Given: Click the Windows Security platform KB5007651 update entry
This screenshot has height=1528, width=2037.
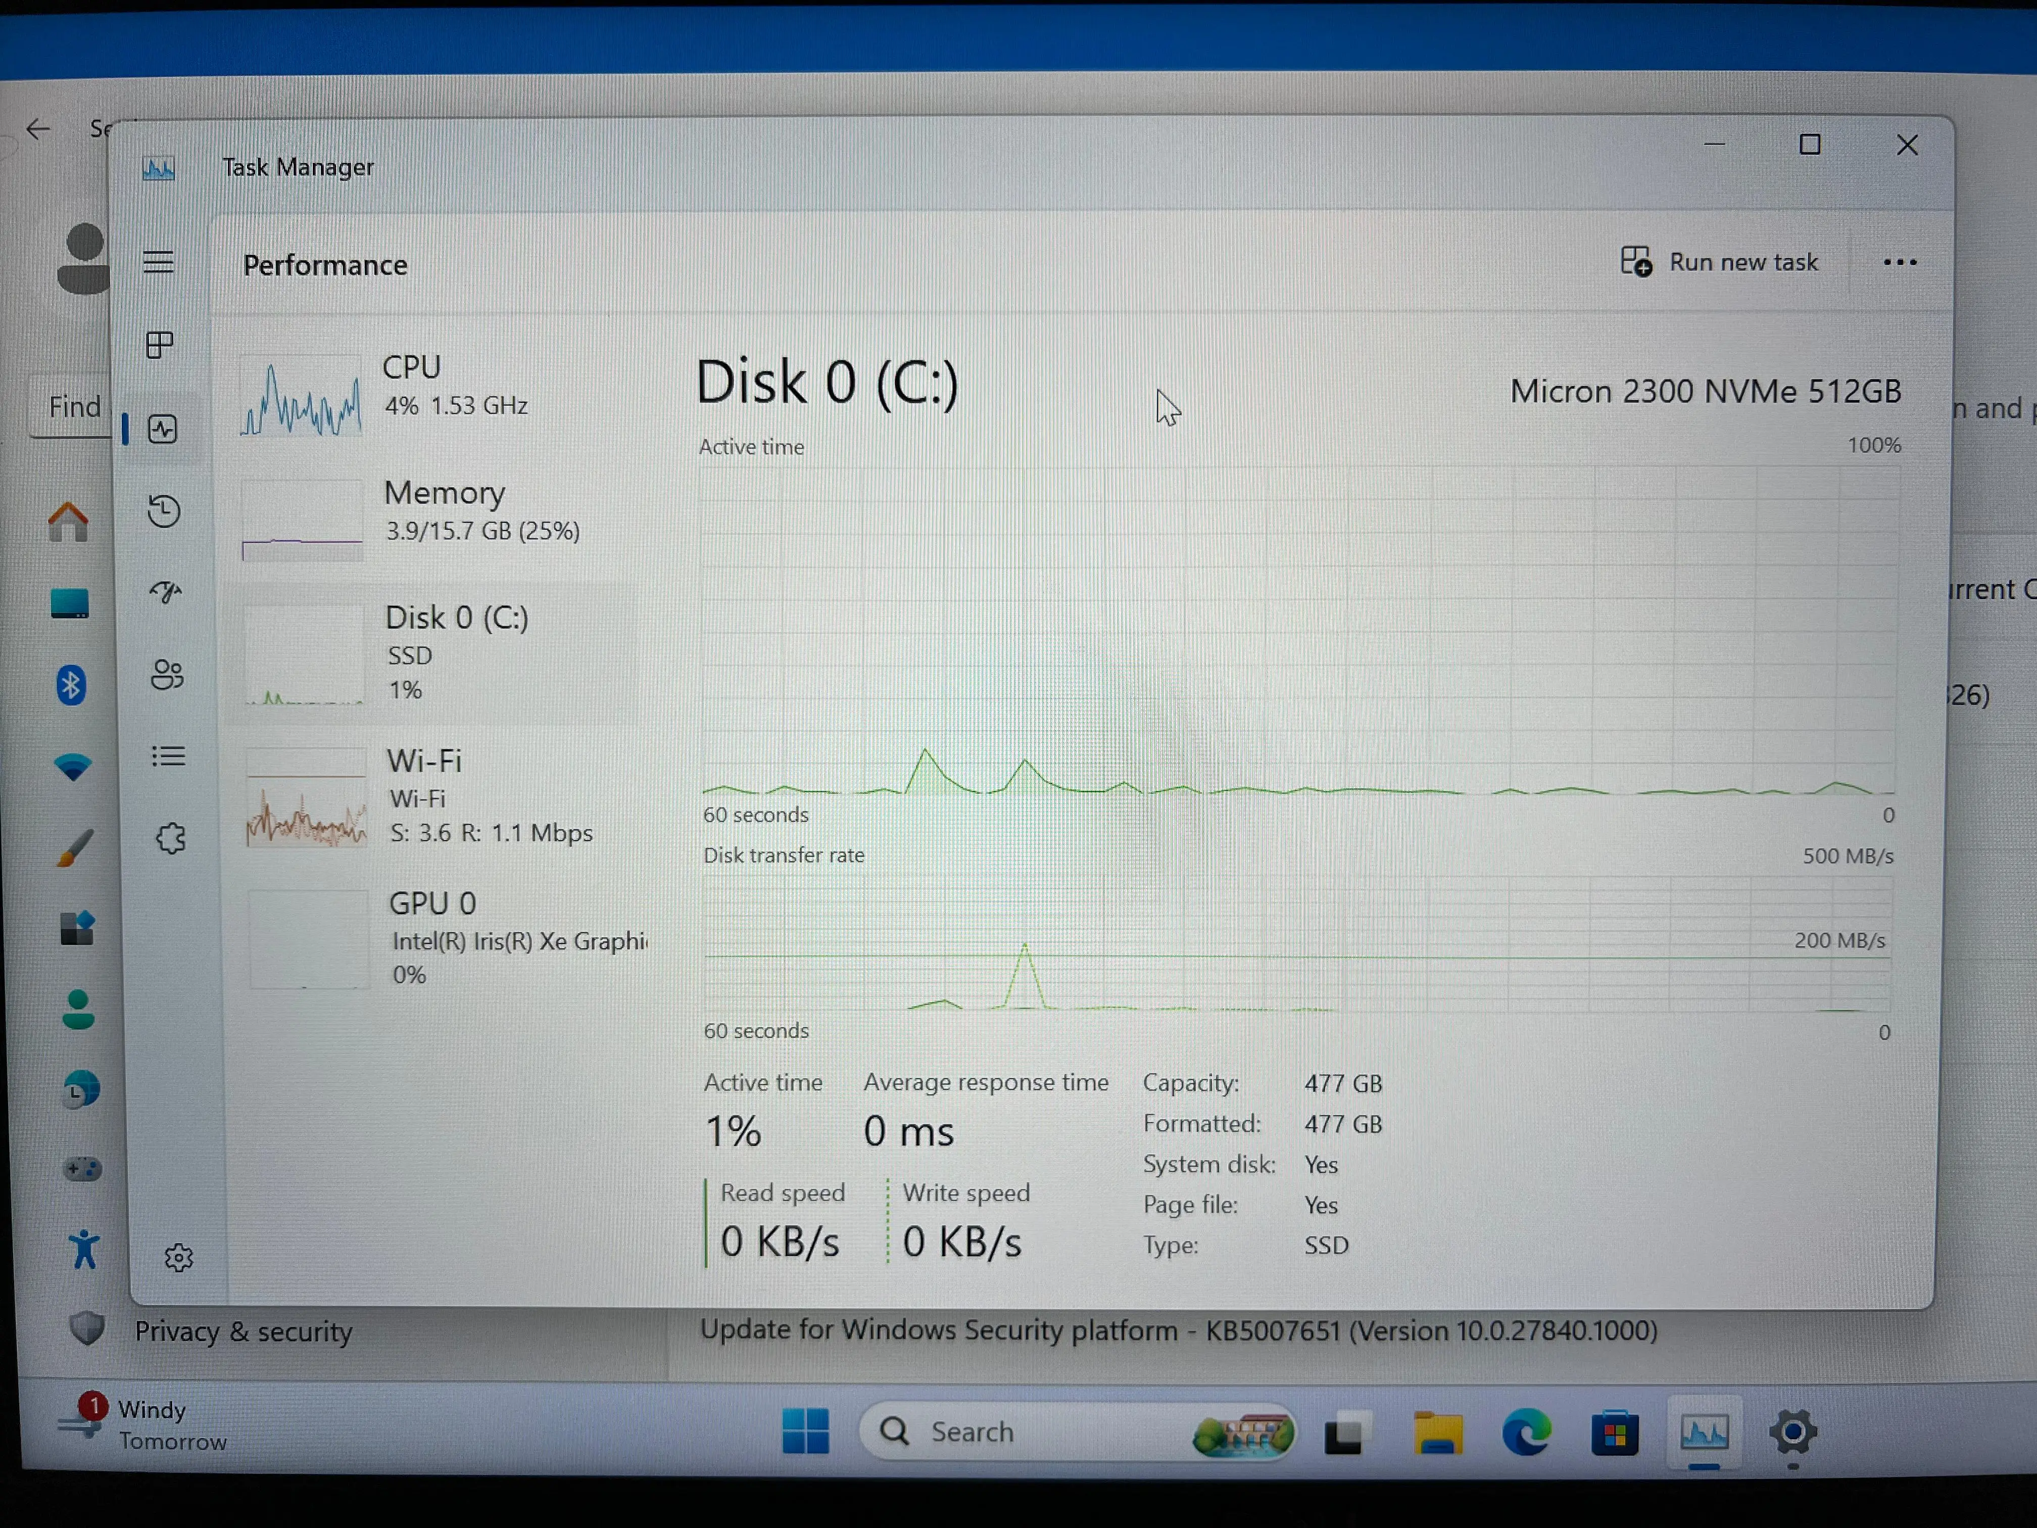Looking at the screenshot, I should (1179, 1330).
